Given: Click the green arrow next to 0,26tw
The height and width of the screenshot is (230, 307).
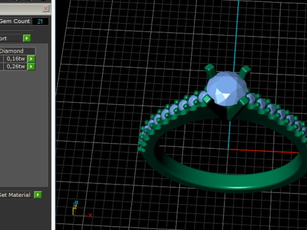Looking at the screenshot, I should (x=31, y=66).
